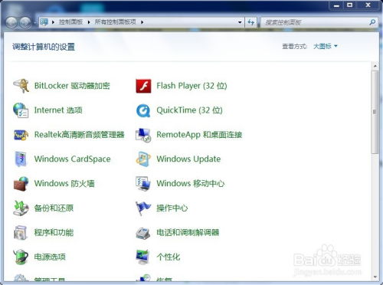The width and height of the screenshot is (383, 285).
Task: Open the 程序和功能 link
Action: click(x=54, y=232)
